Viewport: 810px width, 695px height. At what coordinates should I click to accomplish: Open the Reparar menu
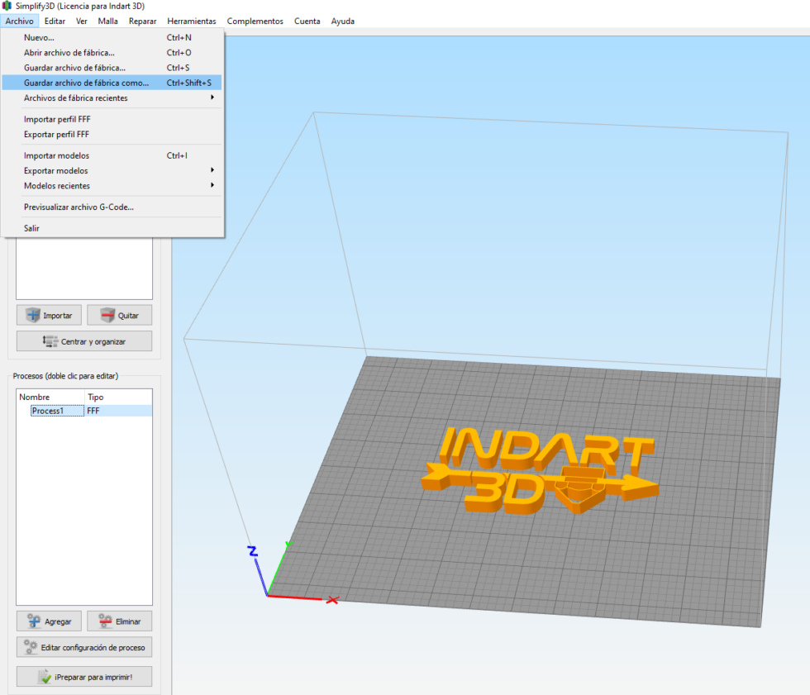142,21
